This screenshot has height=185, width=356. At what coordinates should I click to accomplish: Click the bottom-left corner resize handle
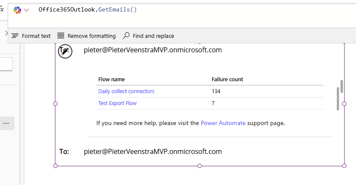click(55, 166)
